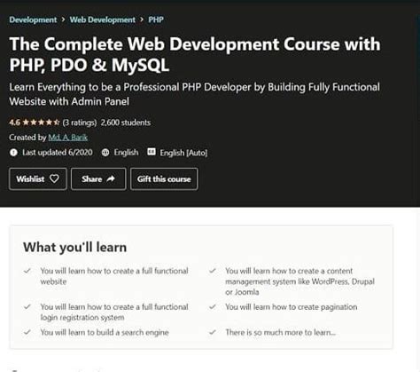Click the share arrow icon
Viewport: 420px width, 372px height.
111,178
